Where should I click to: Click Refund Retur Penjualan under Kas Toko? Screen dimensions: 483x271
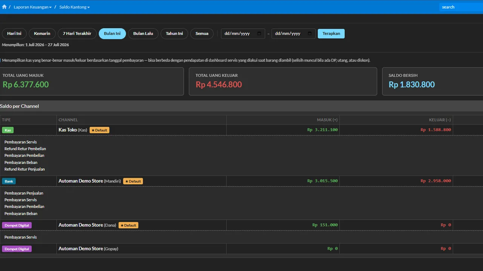coord(25,169)
